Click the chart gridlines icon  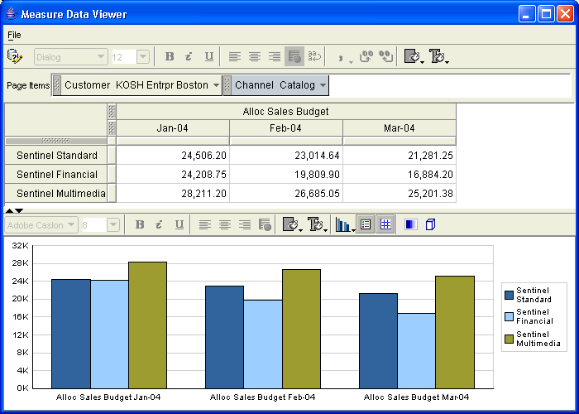click(x=385, y=224)
